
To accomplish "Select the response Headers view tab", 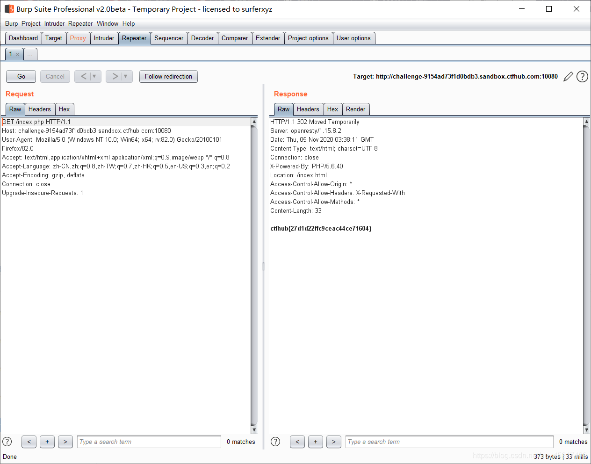I will coord(308,109).
